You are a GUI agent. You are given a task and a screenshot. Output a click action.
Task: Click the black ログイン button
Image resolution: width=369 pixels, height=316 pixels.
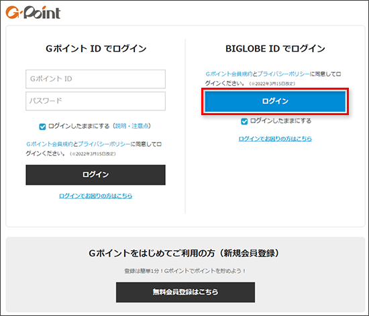[95, 175]
